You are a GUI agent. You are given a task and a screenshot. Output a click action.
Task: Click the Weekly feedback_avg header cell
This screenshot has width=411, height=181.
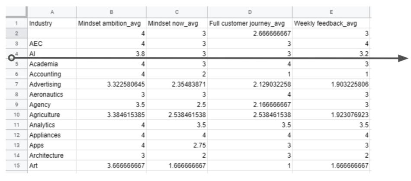click(x=331, y=23)
